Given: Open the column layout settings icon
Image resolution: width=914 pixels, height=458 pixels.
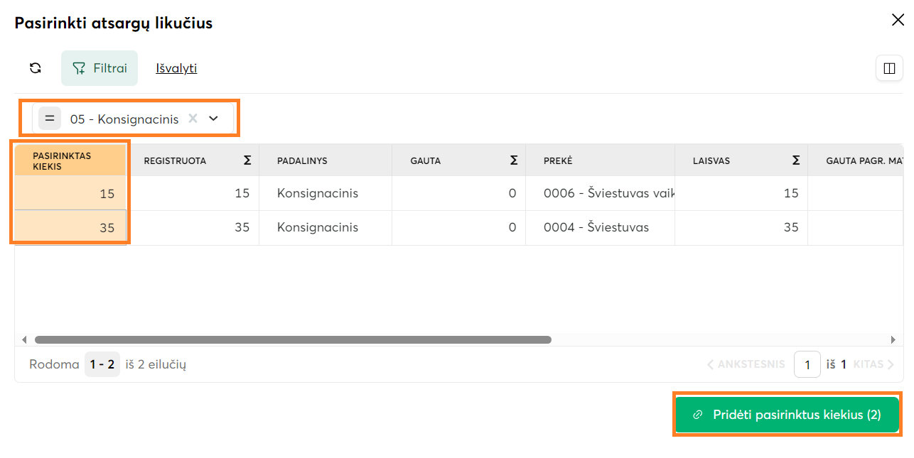Looking at the screenshot, I should [889, 68].
